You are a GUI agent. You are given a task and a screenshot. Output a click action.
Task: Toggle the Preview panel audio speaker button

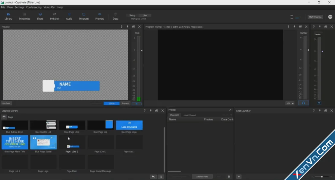click(136, 103)
